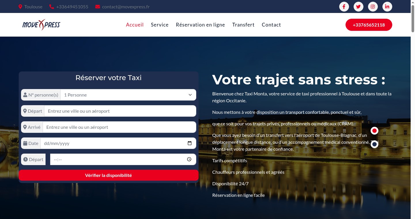Open the Facebook social icon

(x=344, y=7)
